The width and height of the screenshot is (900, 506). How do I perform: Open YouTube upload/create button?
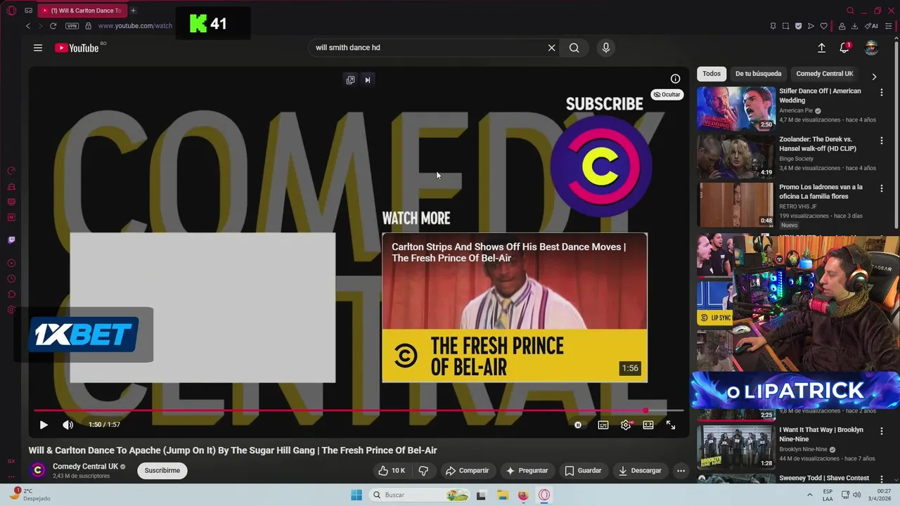click(x=821, y=48)
